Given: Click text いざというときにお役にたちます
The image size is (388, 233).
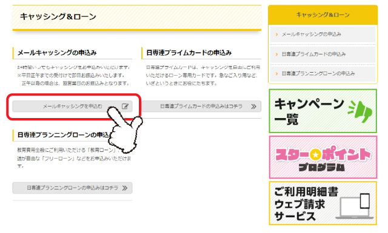Looking at the screenshot, I should click(x=182, y=84).
